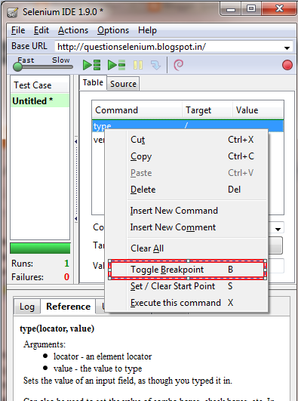The width and height of the screenshot is (298, 401).
Task: Select Insert New Comment
Action: (186, 227)
